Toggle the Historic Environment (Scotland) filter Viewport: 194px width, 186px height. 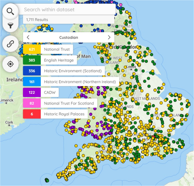click(x=64, y=71)
